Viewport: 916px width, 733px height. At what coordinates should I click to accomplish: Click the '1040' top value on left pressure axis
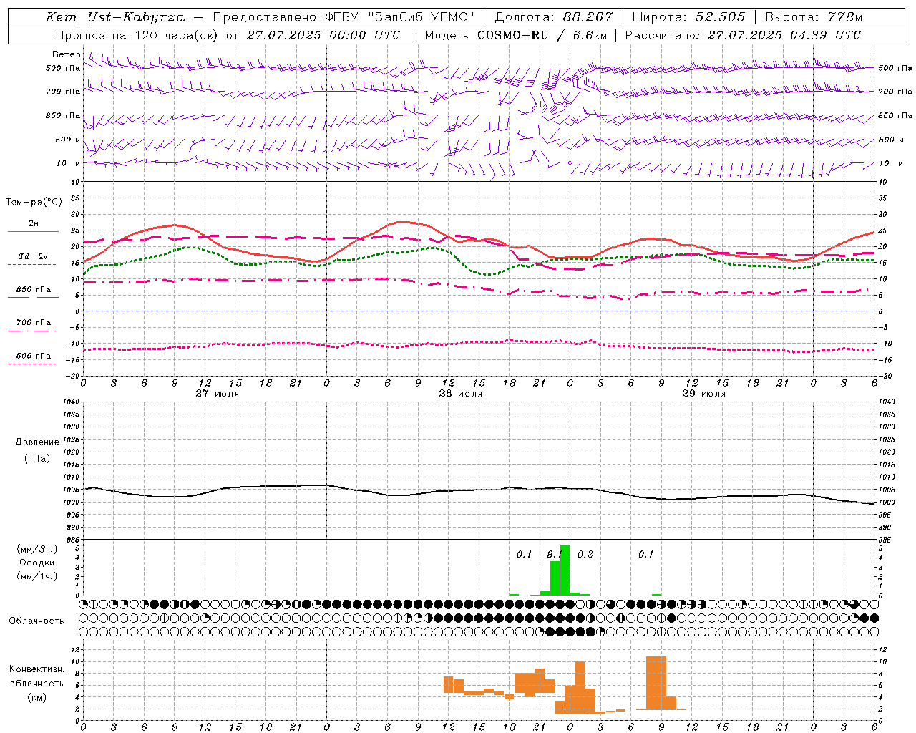pos(70,402)
